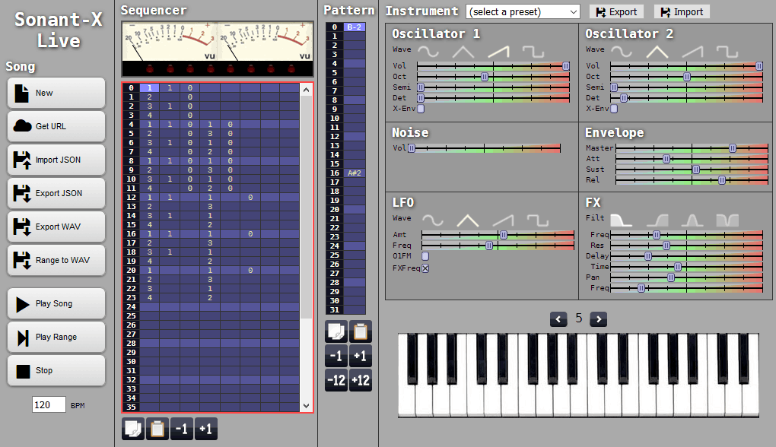This screenshot has height=447, width=776.
Task: Select square wave for Oscillator 2
Action: click(x=727, y=52)
